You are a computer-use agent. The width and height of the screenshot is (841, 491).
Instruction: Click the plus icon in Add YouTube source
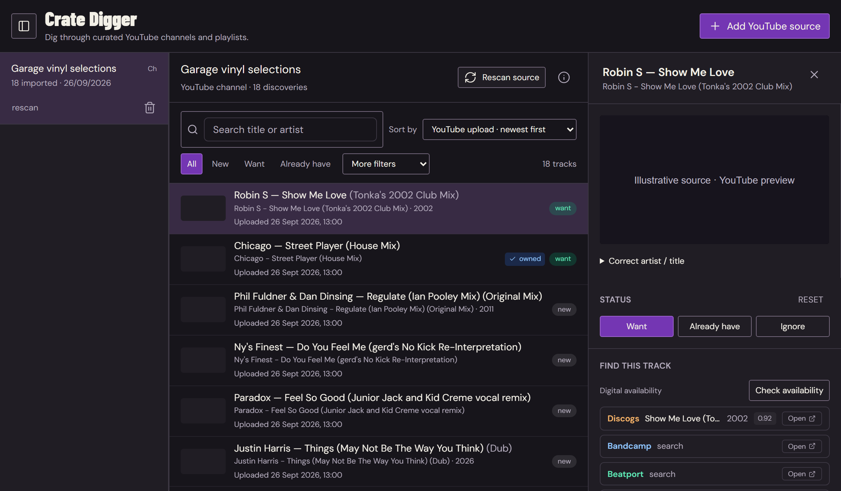715,26
